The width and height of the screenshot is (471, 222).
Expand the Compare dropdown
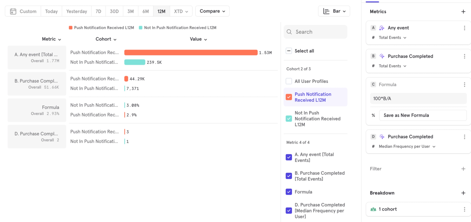pos(212,11)
